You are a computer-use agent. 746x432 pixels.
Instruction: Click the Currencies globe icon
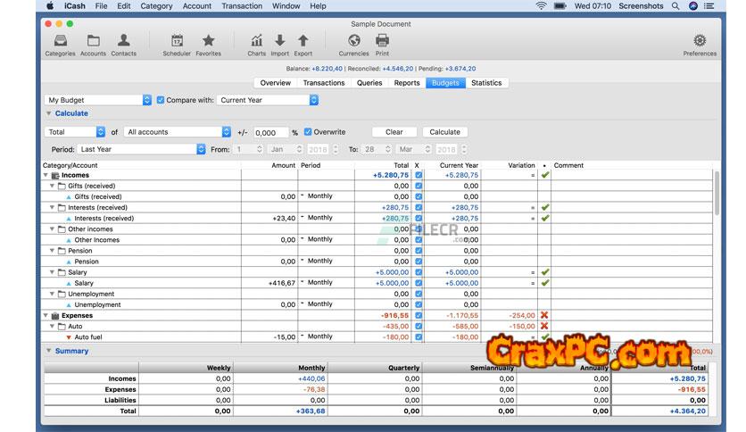(x=353, y=41)
